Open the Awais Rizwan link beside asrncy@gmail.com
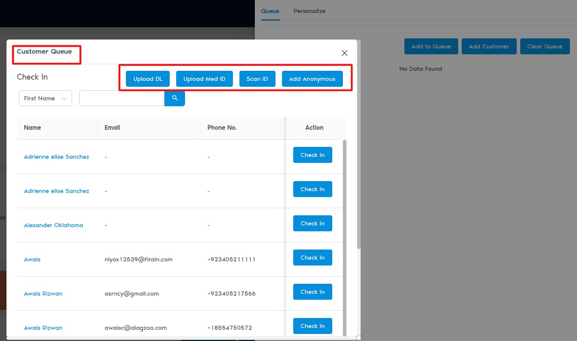 43,294
